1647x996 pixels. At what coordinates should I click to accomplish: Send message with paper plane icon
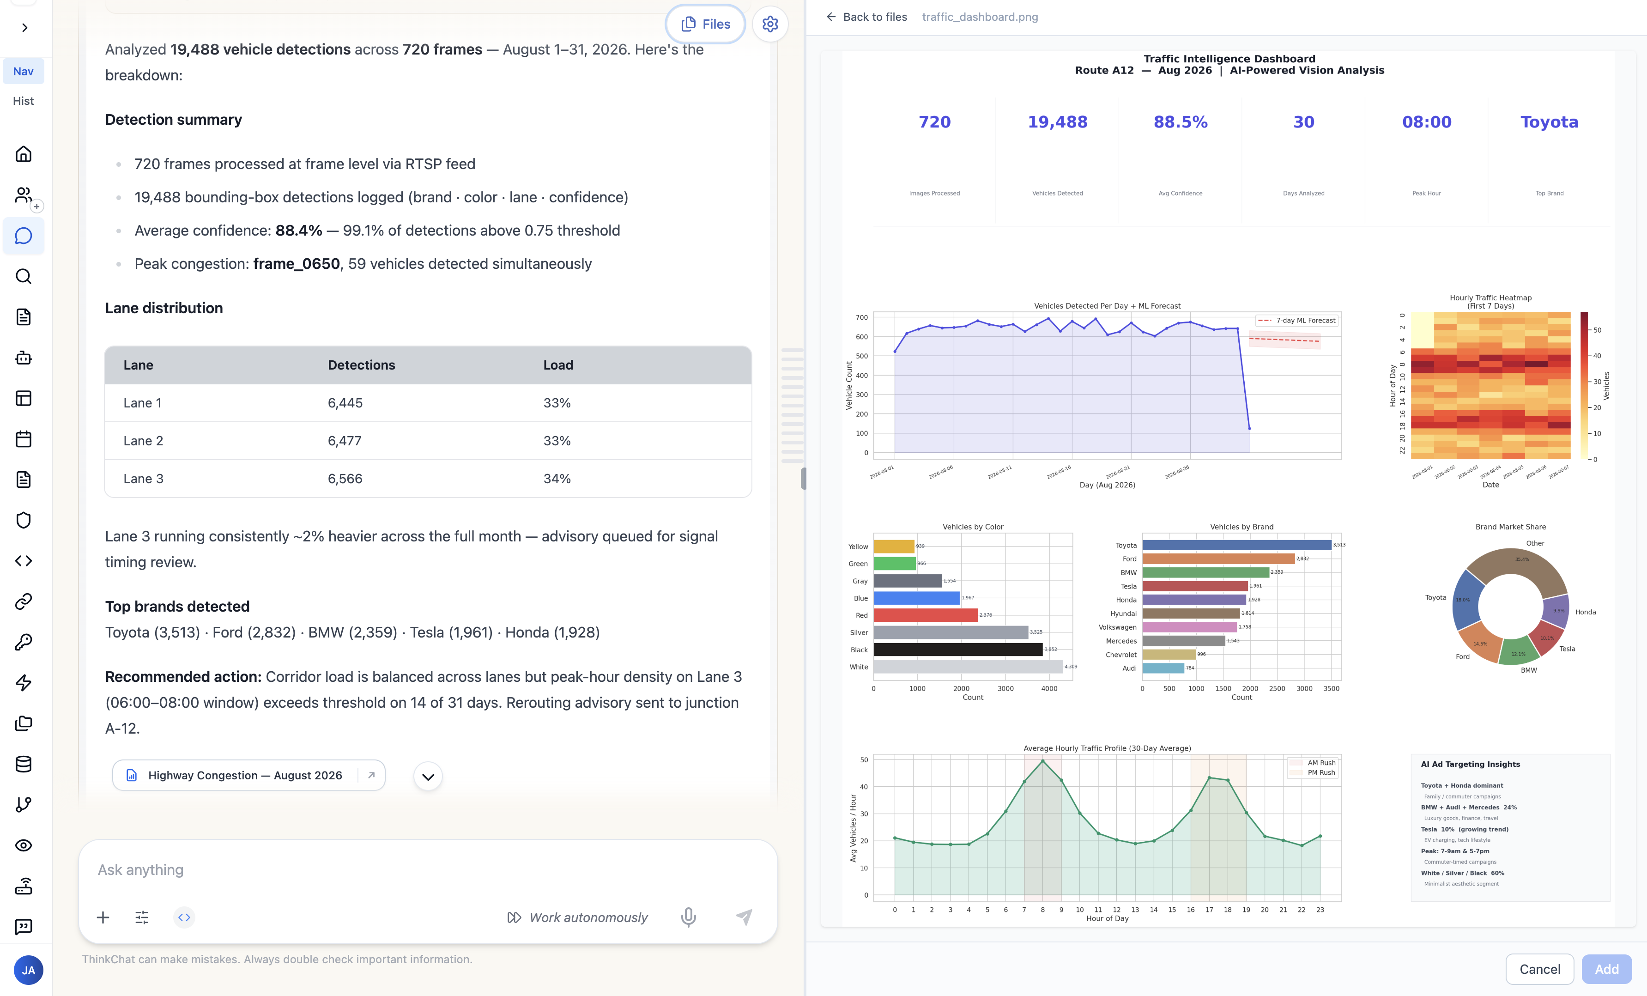click(744, 917)
